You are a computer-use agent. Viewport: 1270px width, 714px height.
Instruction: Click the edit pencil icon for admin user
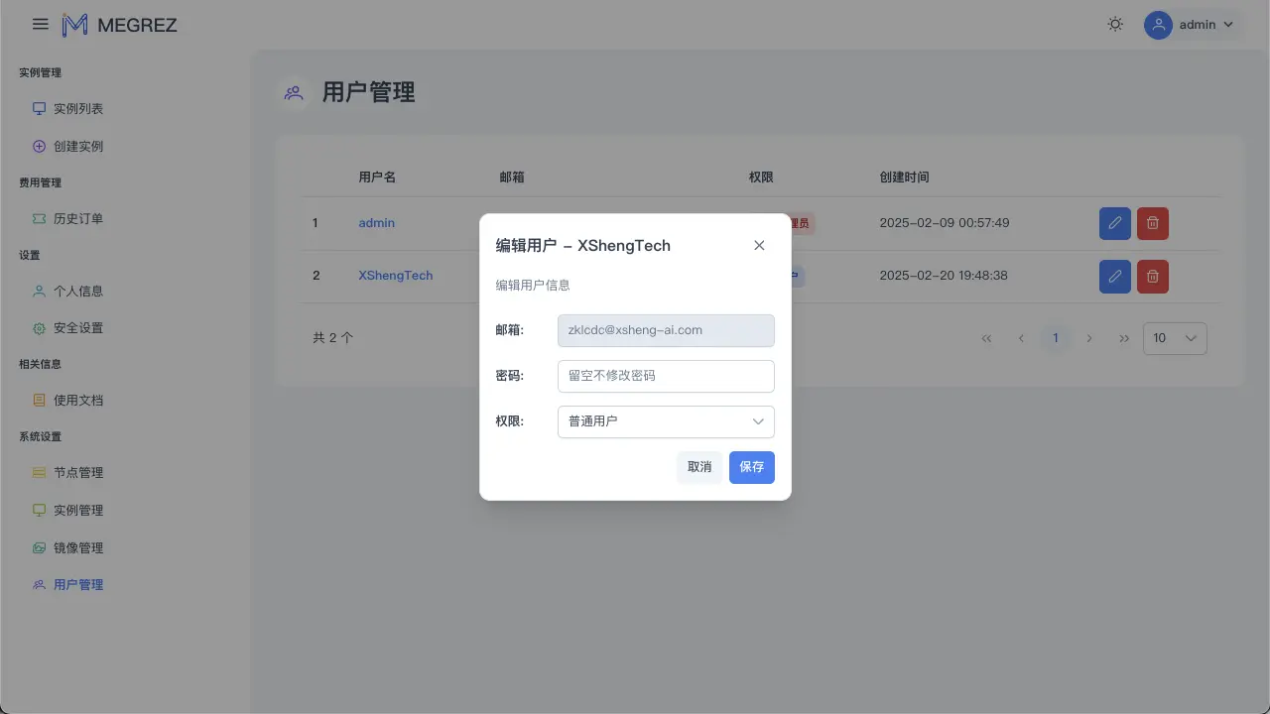1114,223
